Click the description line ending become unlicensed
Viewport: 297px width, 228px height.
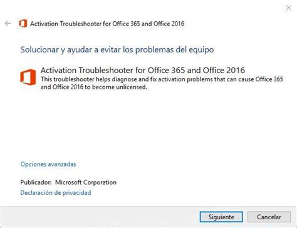[94, 87]
